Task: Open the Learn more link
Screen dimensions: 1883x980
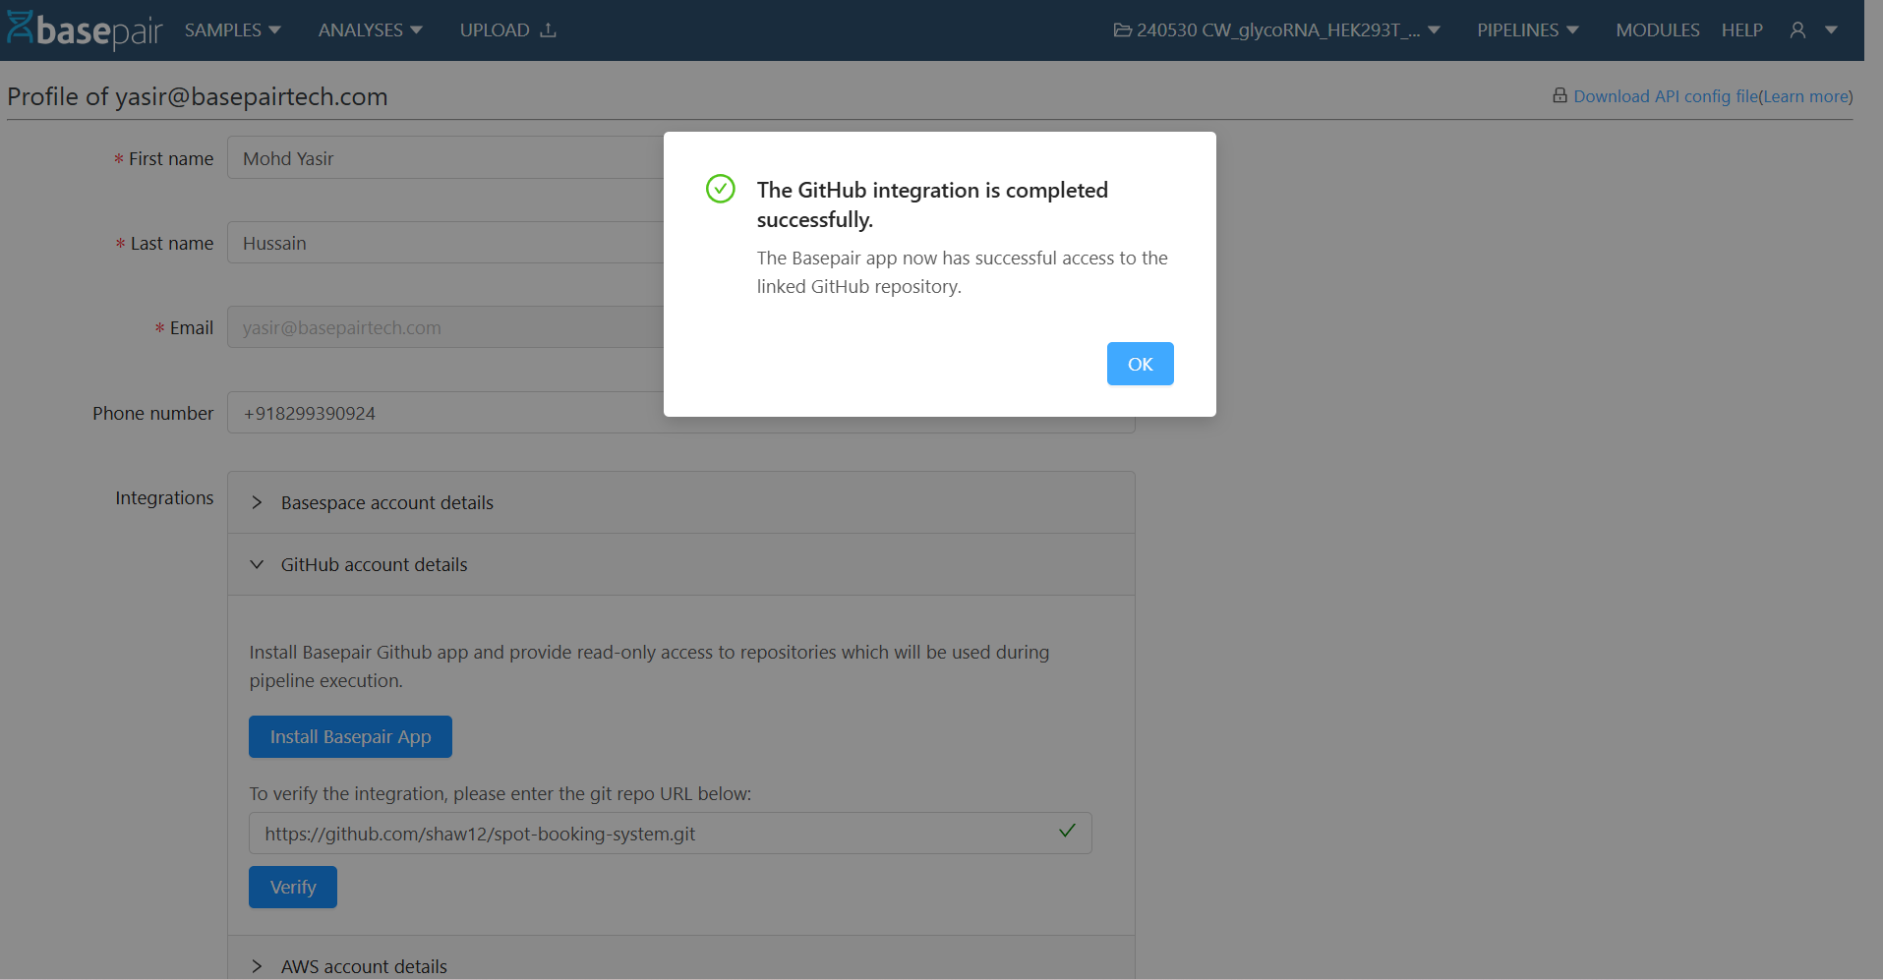Action: (1804, 95)
